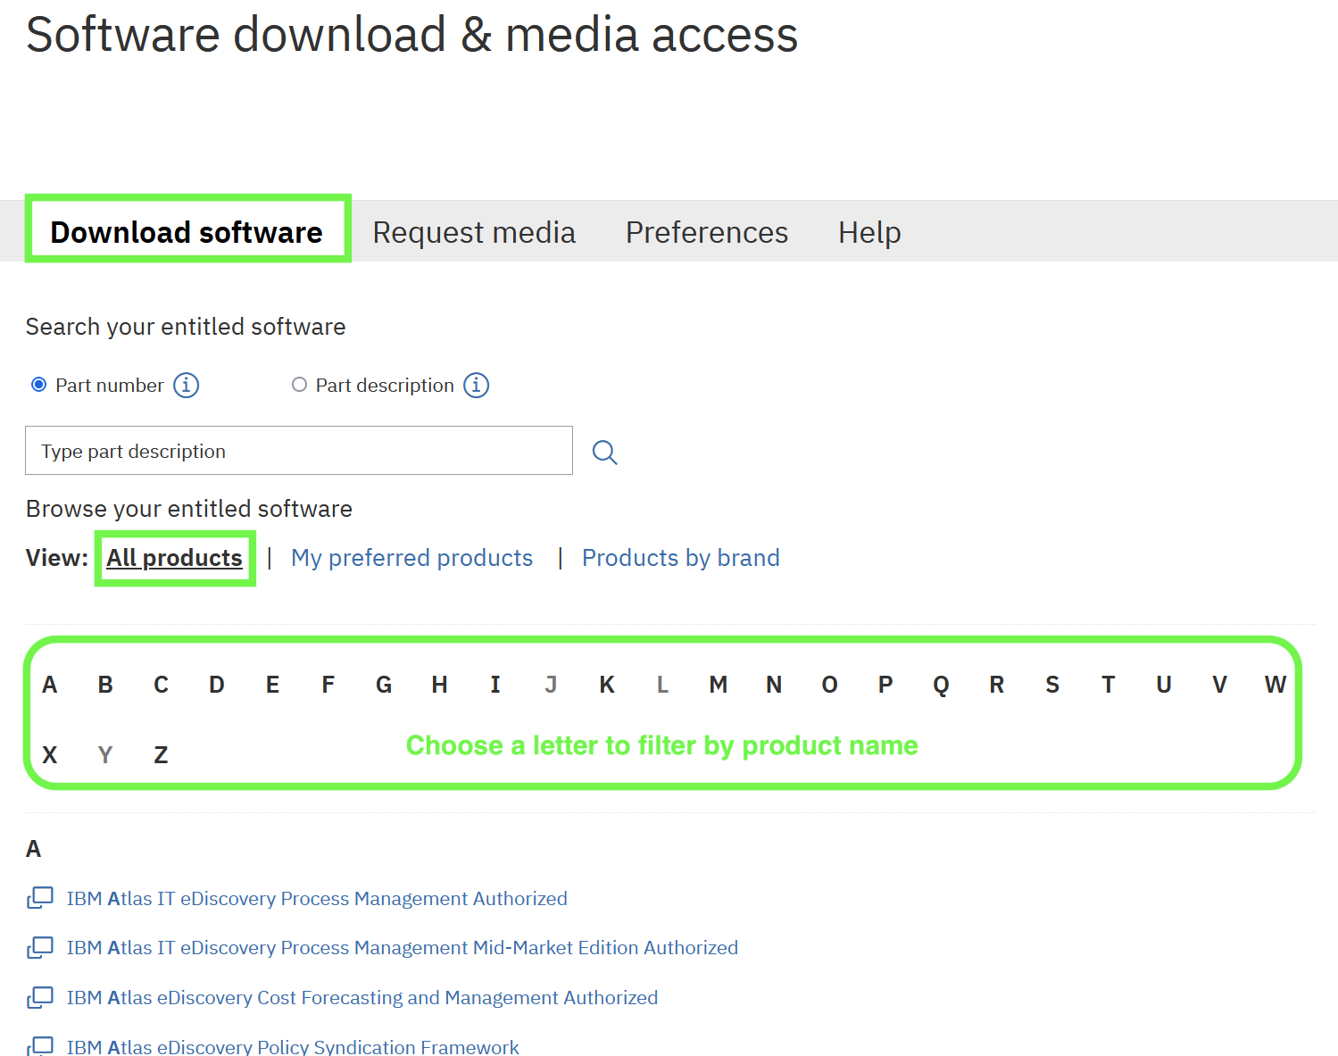Open IBM Atlas eDiscovery Cost Forecasting and Management
This screenshot has width=1338, height=1056.
[362, 997]
